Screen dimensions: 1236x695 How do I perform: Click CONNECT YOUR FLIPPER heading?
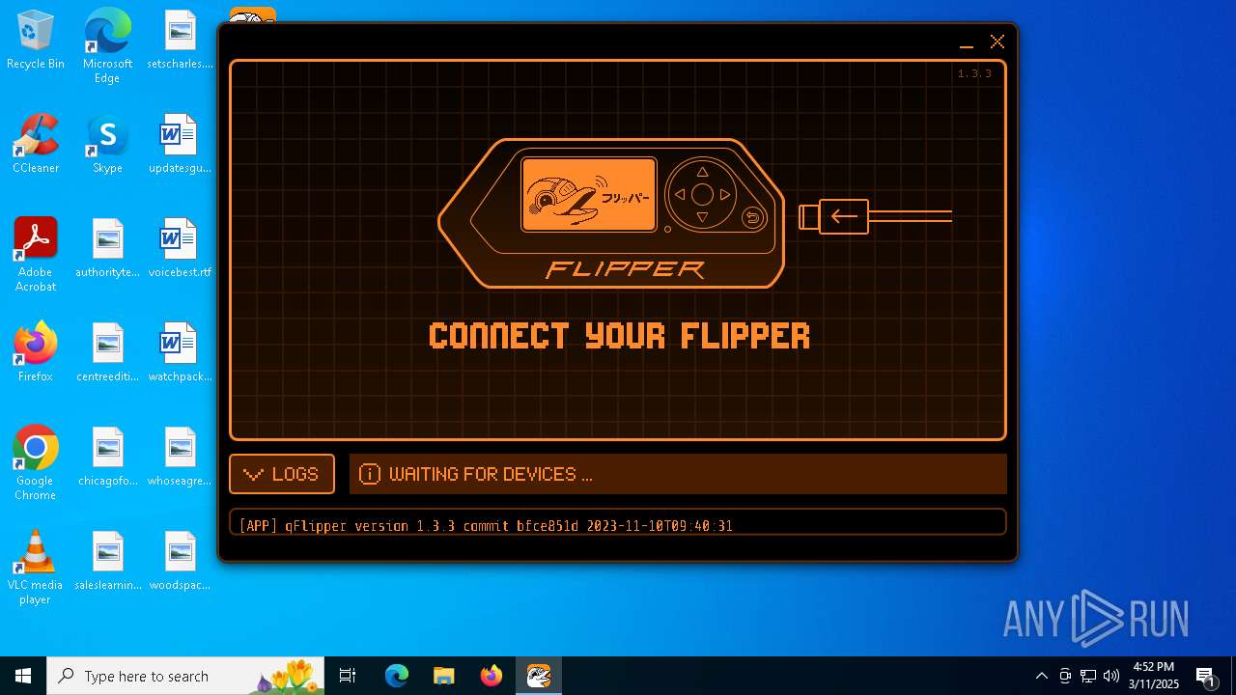coord(619,336)
